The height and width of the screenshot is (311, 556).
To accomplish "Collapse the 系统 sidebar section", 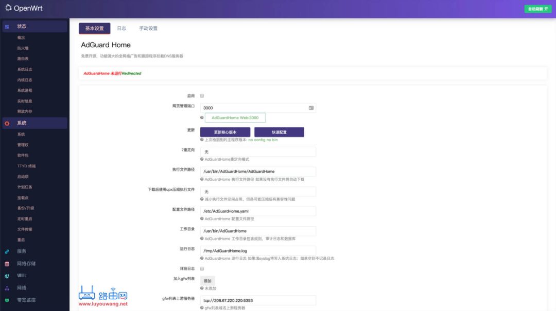I will [35, 123].
